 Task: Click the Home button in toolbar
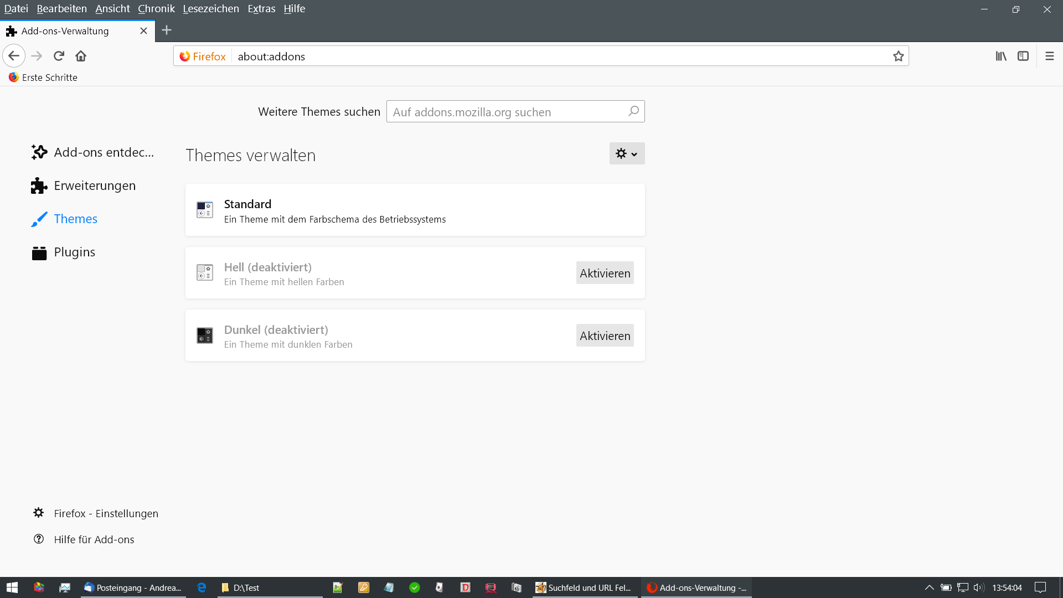pyautogui.click(x=81, y=56)
